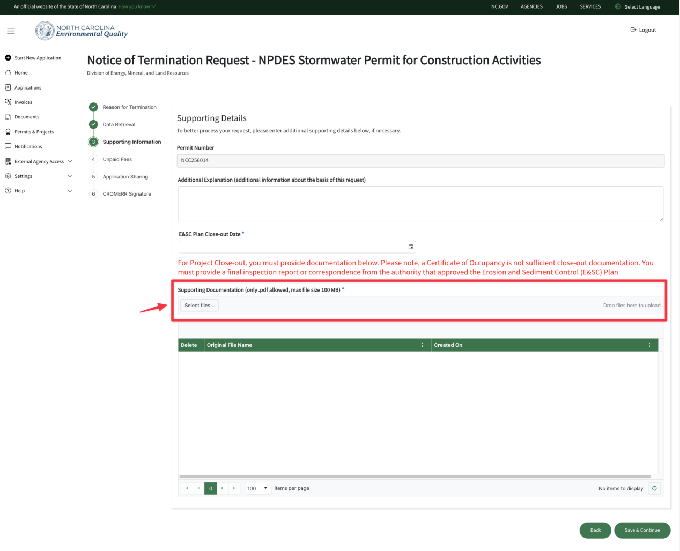Viewport: 680px width, 551px height.
Task: Open the Applications section via its icon
Action: (x=7, y=87)
